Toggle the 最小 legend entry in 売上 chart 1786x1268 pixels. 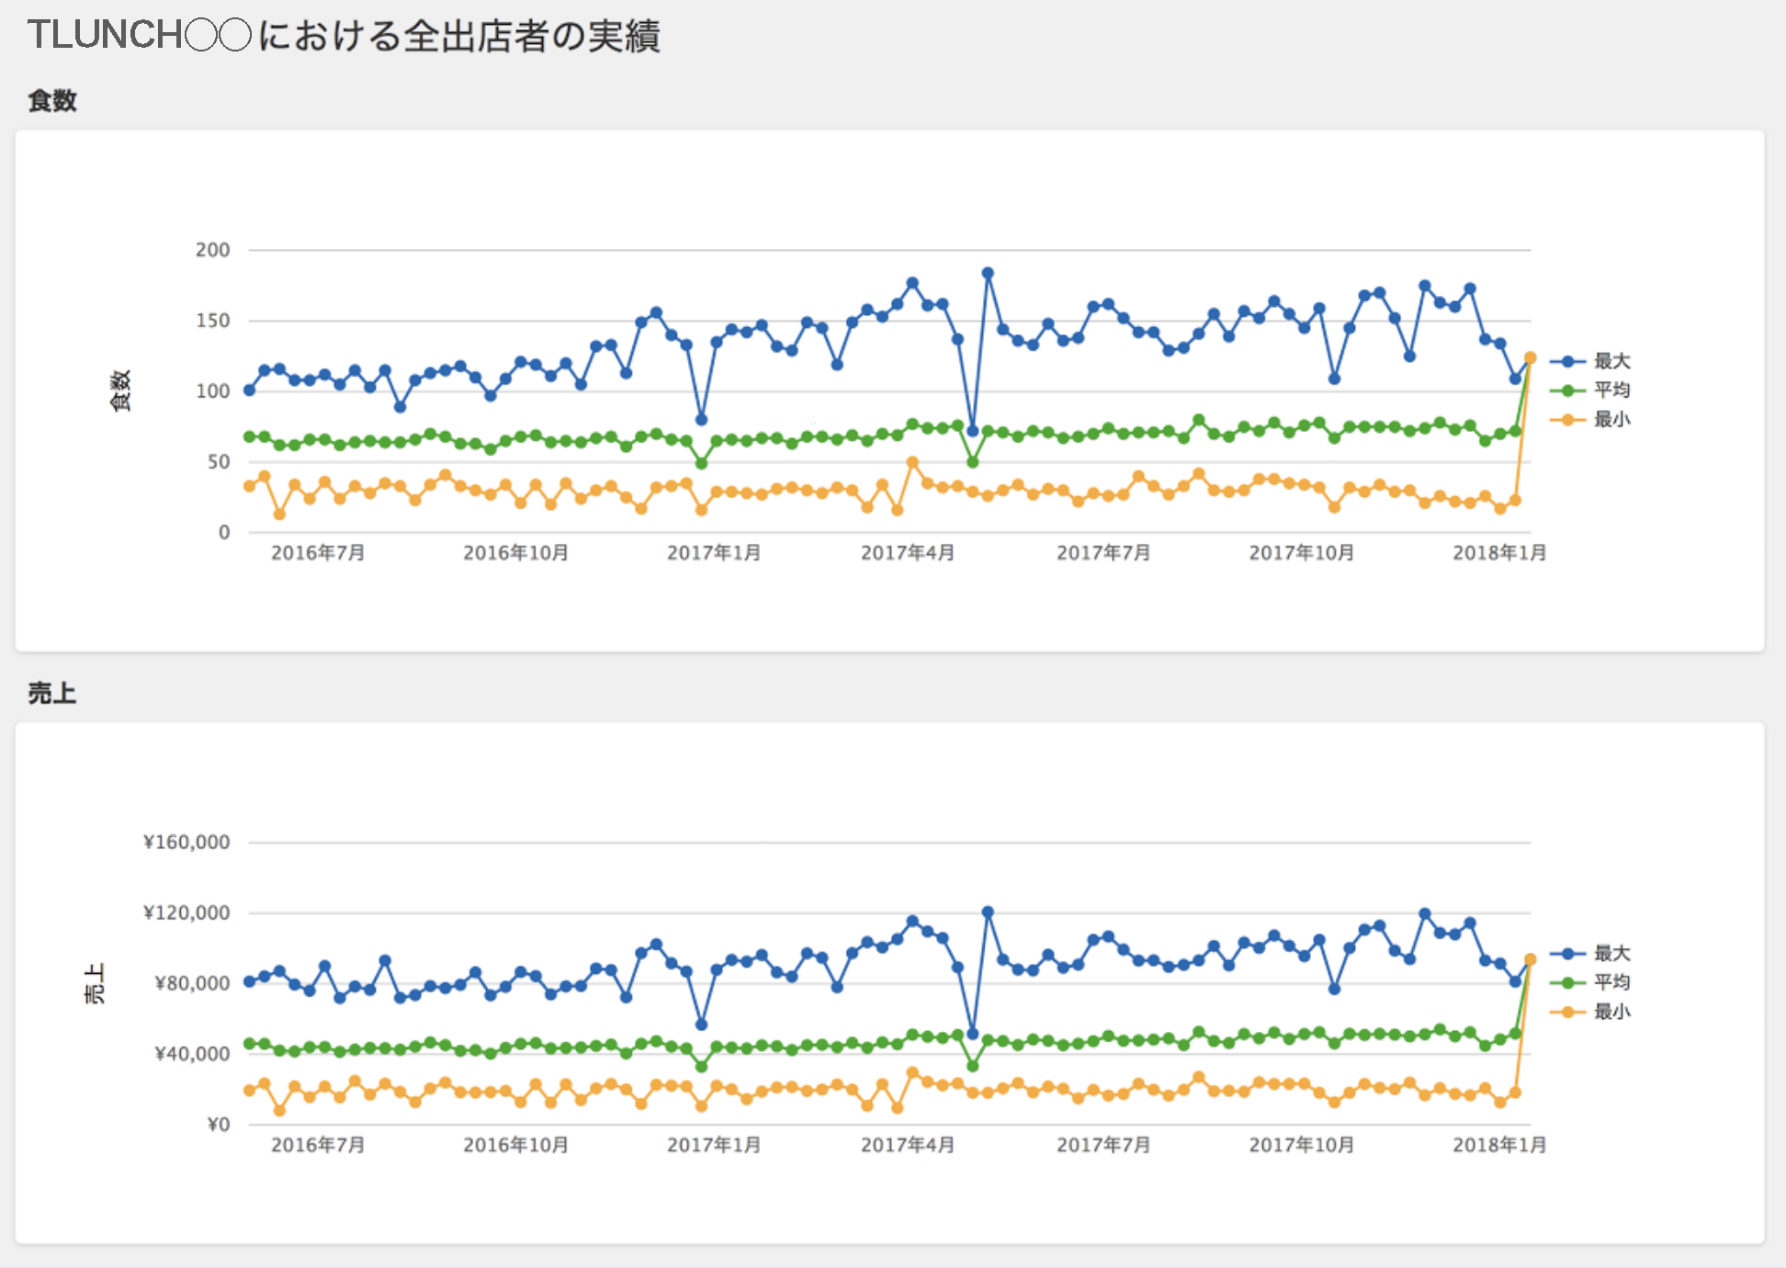click(1590, 1012)
